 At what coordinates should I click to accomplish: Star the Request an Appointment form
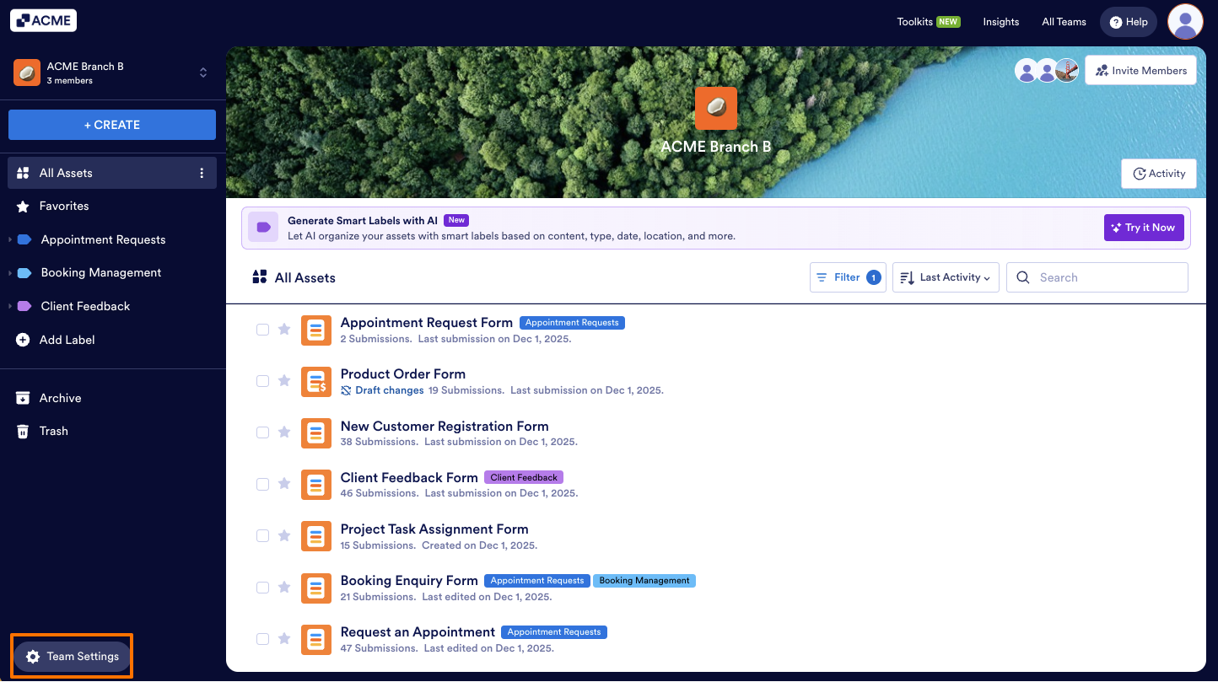coord(284,638)
